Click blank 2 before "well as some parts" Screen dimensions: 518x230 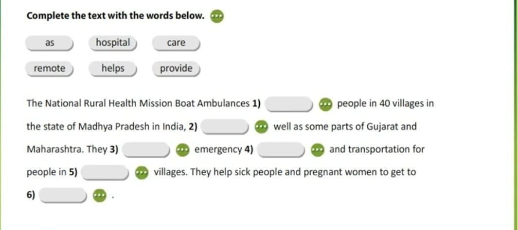pos(225,127)
